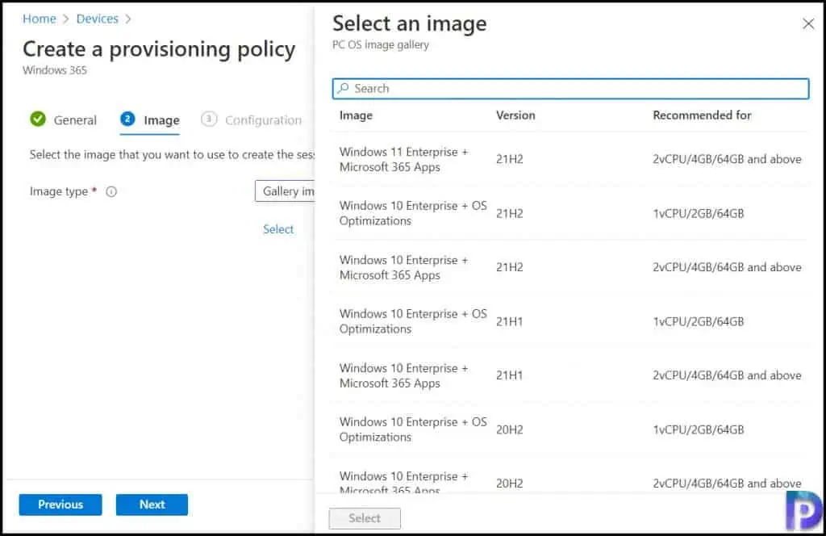Click the 21H2 version of Windows 11 row
The image size is (826, 536).
pyautogui.click(x=510, y=159)
